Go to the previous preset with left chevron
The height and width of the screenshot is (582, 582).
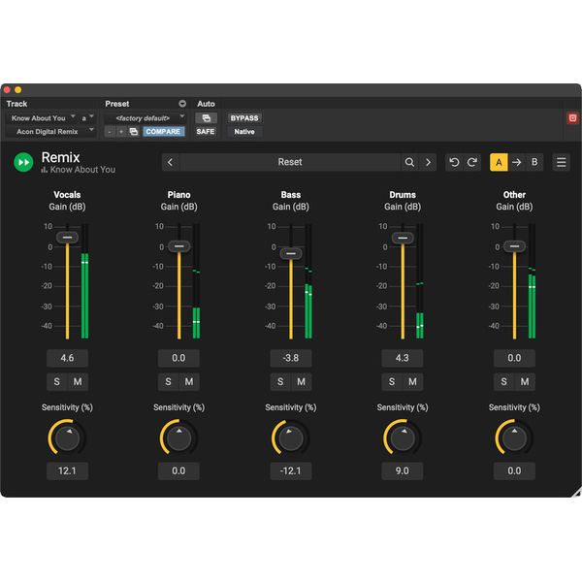pyautogui.click(x=171, y=162)
